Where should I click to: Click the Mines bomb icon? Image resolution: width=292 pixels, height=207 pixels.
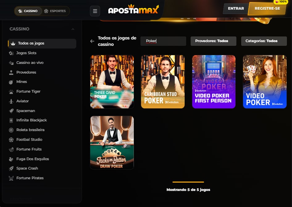[11, 82]
